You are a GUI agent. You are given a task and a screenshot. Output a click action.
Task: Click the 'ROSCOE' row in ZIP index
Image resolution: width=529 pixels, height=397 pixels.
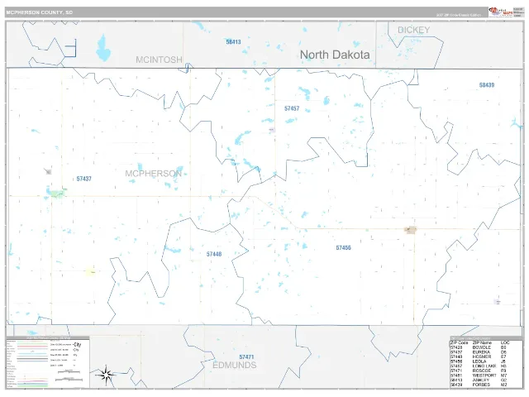coord(479,371)
